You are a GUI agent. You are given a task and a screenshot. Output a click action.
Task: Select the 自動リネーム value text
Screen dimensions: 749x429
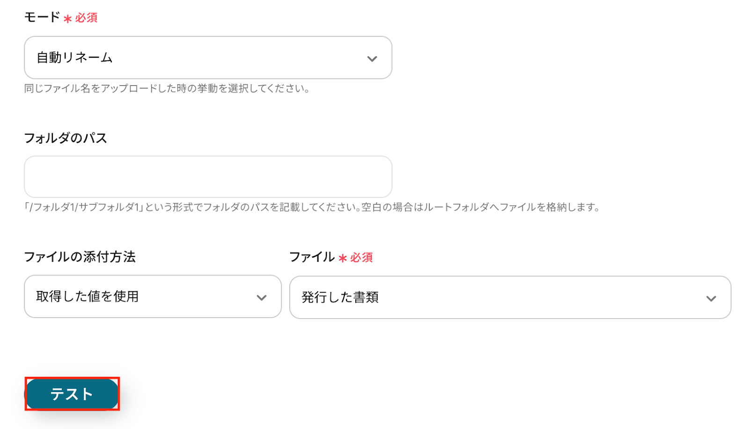75,58
